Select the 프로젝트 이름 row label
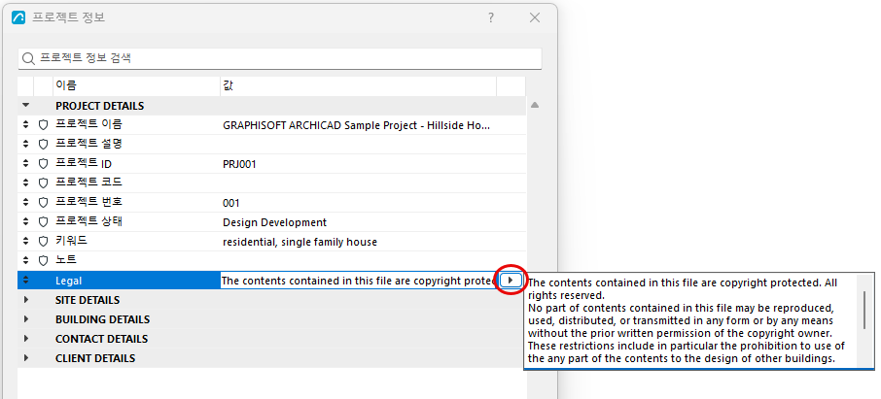 point(88,124)
